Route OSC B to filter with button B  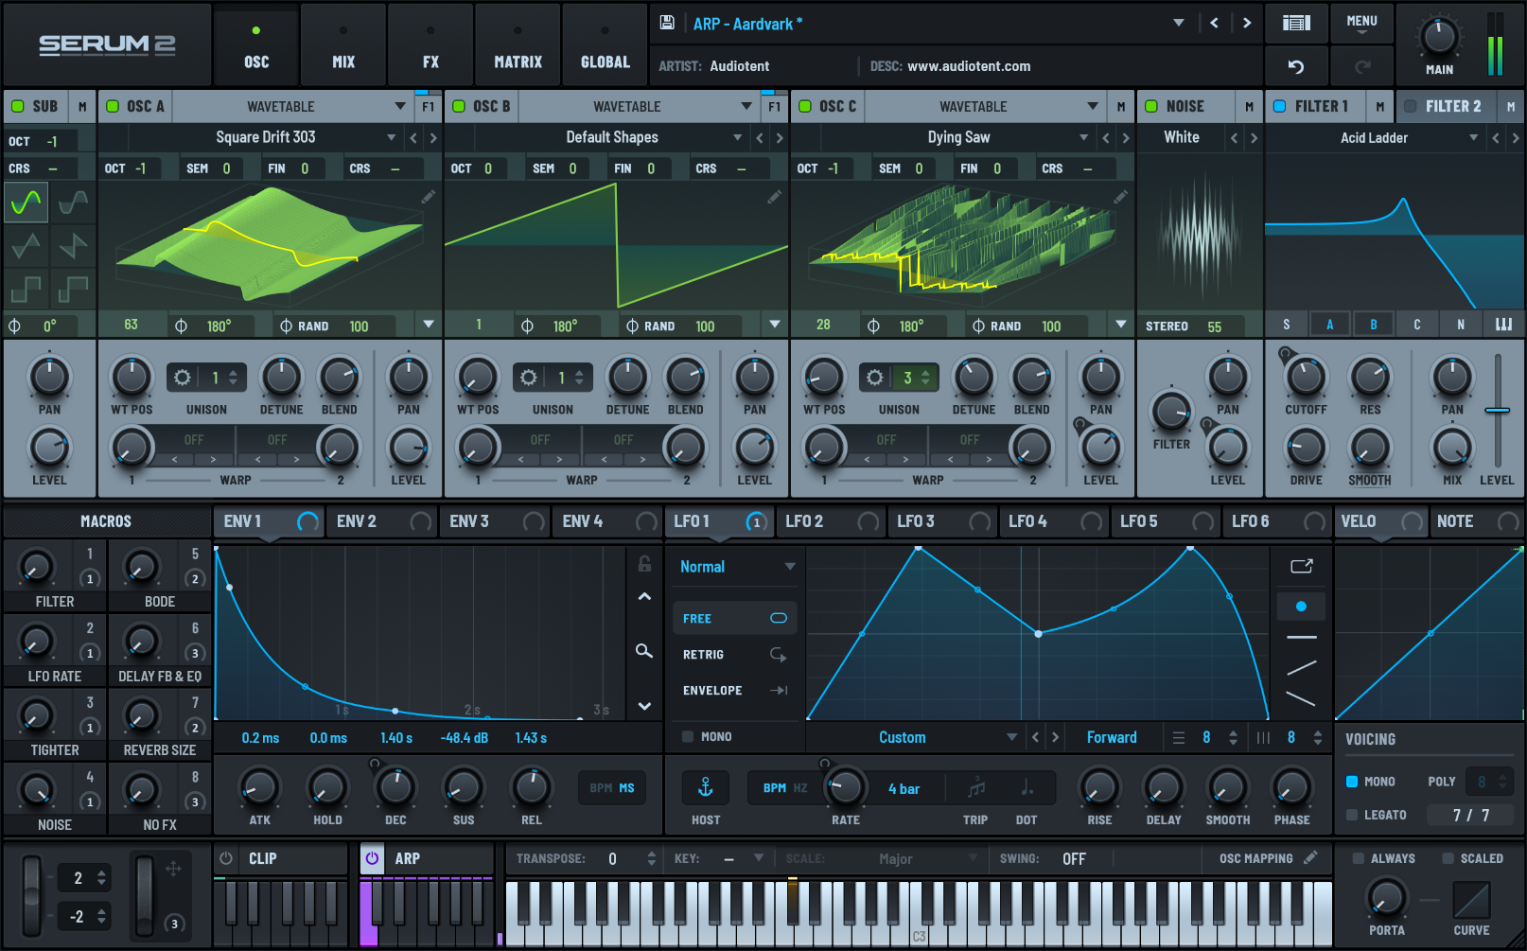click(1373, 325)
